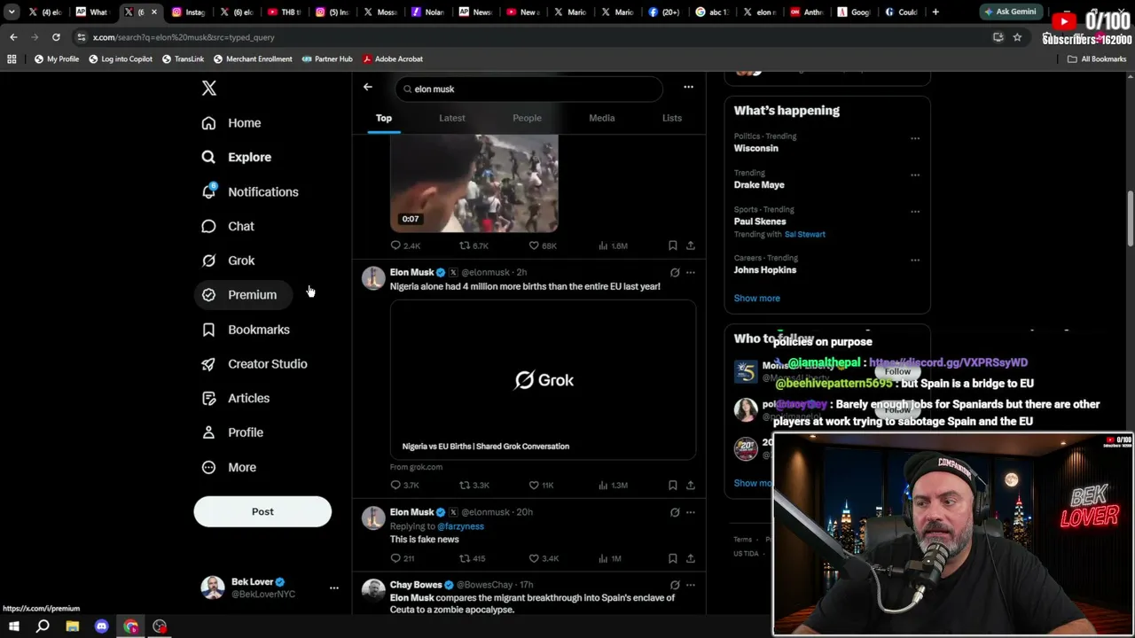Screen dimensions: 1135x638
Task: Reply to the Nigeria births tweet (3.7K)
Action: [405, 485]
